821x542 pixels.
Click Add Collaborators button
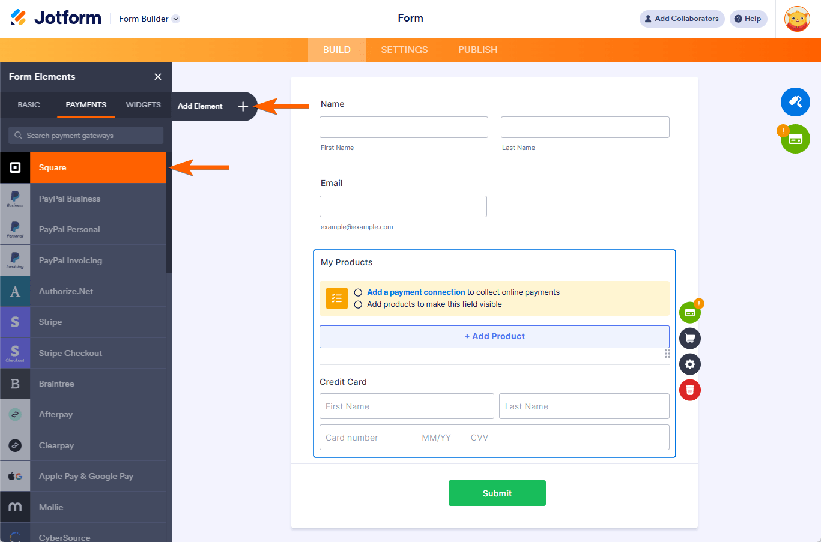[x=682, y=19]
